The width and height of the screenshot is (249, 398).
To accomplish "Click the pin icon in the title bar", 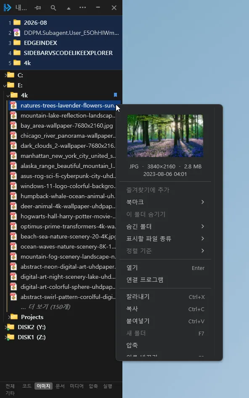I will (x=38, y=8).
